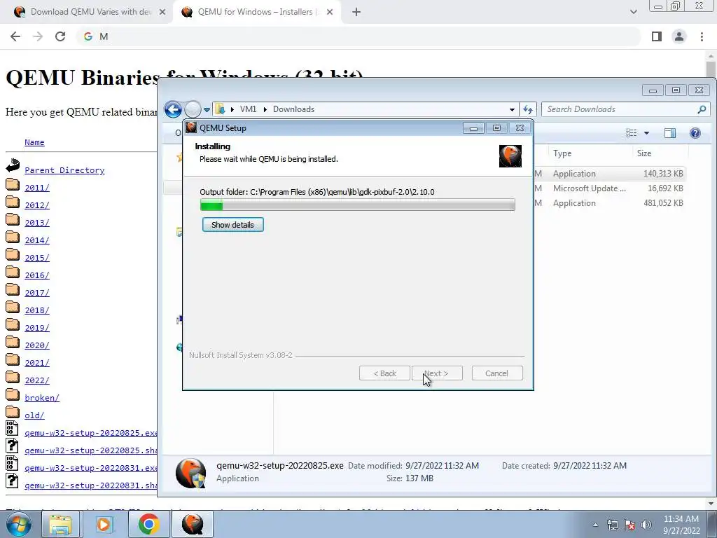Click the Downloads breadcrumb in address bar

click(x=293, y=109)
